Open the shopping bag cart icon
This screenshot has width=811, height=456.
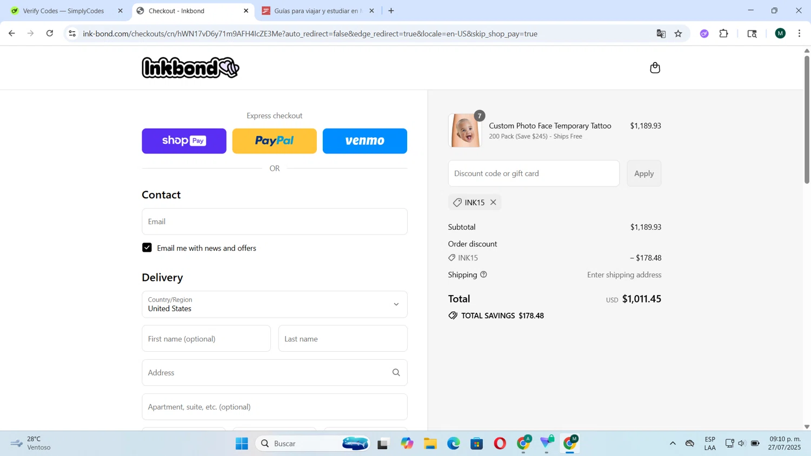(x=655, y=68)
